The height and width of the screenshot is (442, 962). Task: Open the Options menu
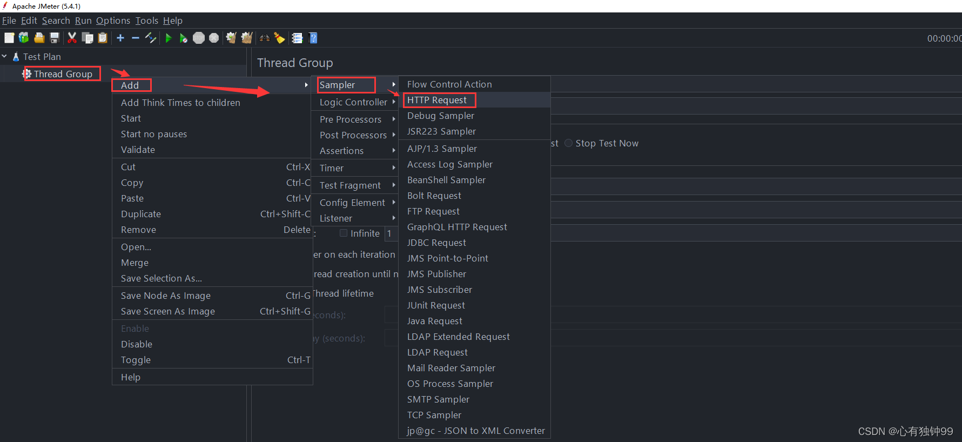click(x=113, y=21)
